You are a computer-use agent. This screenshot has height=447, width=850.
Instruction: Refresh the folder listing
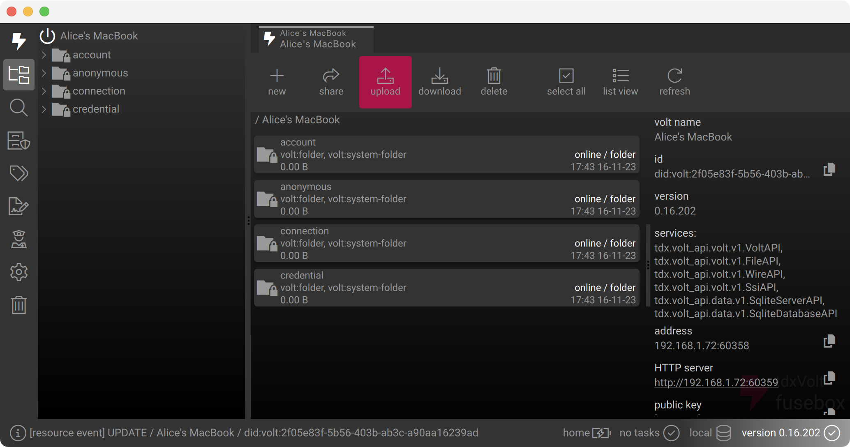675,82
